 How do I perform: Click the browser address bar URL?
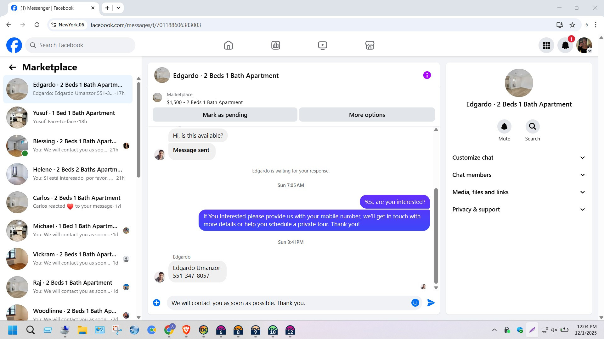point(146,25)
